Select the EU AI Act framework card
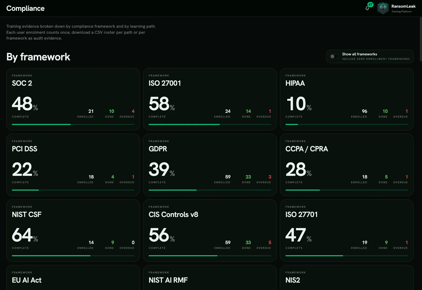The width and height of the screenshot is (422, 290). coord(73,278)
